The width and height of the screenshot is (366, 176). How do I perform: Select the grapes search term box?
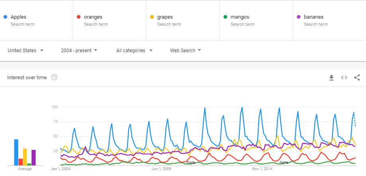pos(183,21)
